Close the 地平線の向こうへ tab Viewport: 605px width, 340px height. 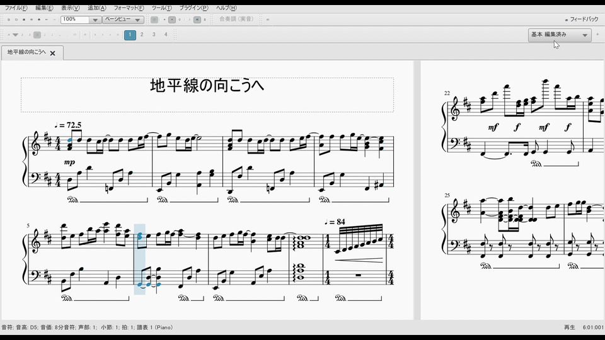tap(53, 53)
